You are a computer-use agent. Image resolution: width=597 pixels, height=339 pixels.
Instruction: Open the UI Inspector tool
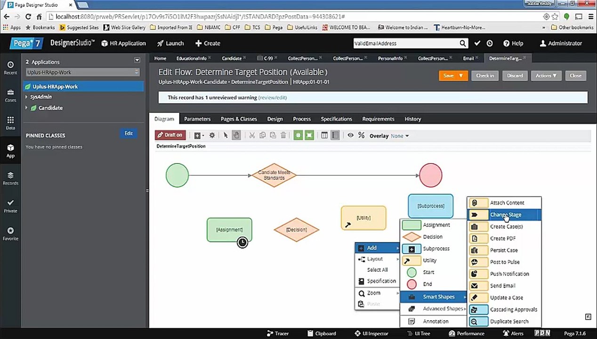tap(371, 333)
